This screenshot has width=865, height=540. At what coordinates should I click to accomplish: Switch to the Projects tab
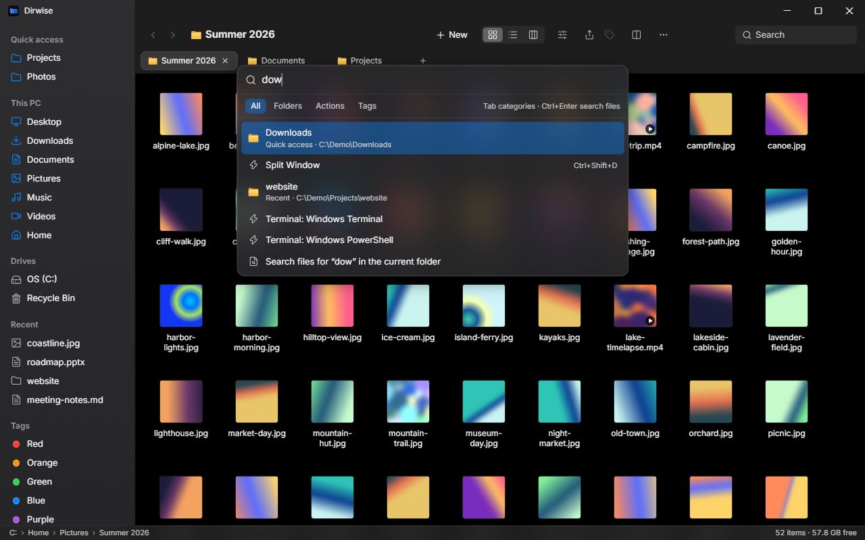click(x=360, y=61)
